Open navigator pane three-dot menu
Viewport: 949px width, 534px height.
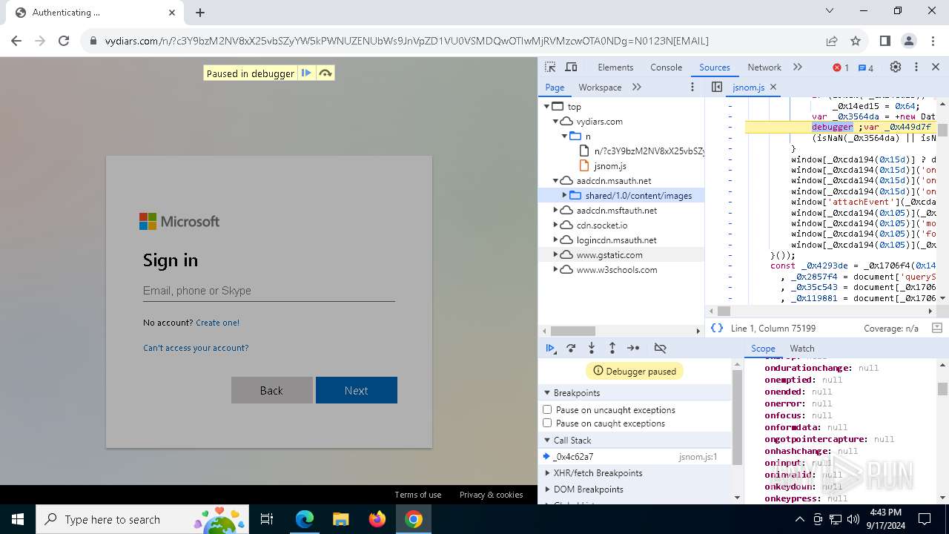click(x=692, y=87)
